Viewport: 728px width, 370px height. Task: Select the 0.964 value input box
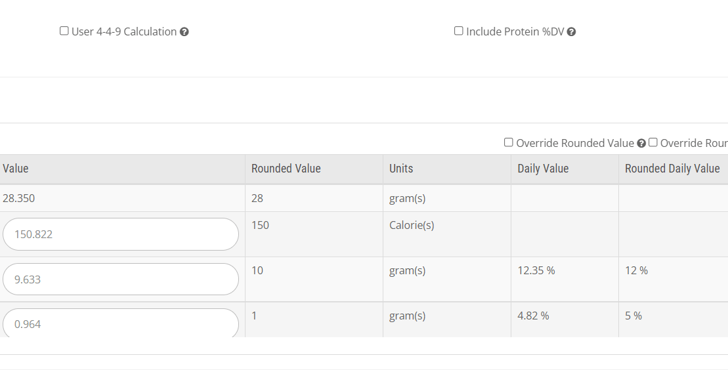(x=121, y=323)
